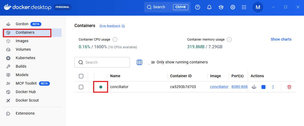Tick the select-all containers checkbox

click(81, 76)
